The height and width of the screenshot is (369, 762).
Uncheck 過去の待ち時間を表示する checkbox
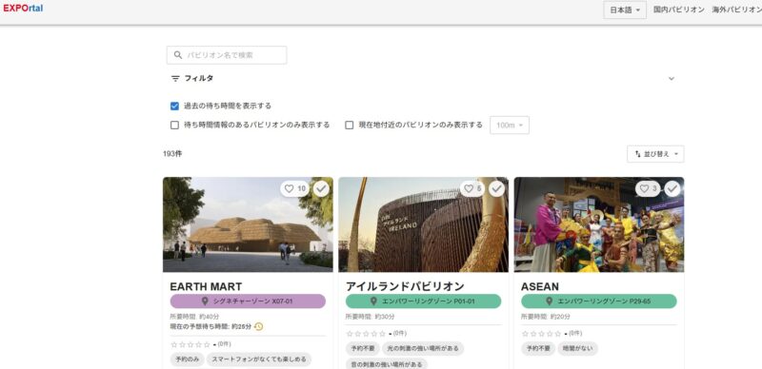(x=174, y=106)
